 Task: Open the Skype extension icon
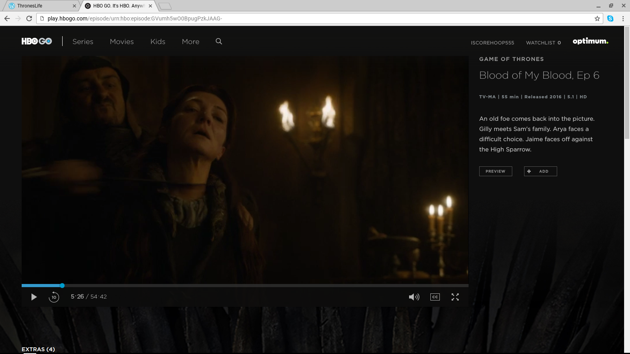(x=610, y=18)
